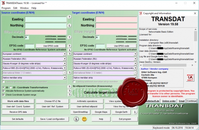Toggle Allocate Reference System automatically checkbox

point(3,91)
